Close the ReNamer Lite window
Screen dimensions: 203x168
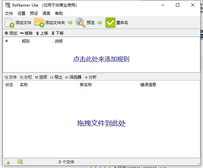193,5
